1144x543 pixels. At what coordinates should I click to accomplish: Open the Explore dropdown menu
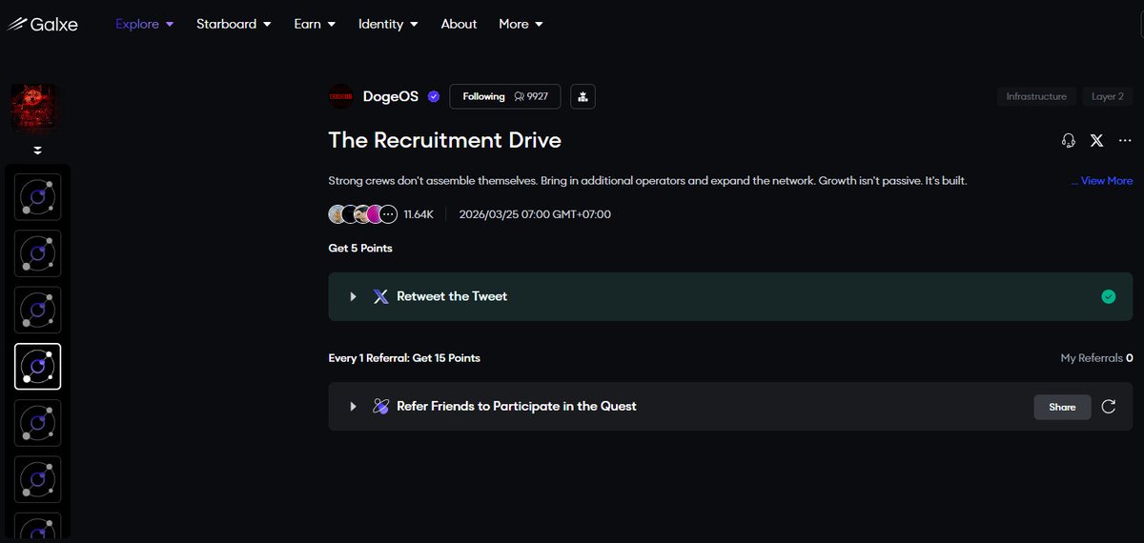pyautogui.click(x=145, y=24)
